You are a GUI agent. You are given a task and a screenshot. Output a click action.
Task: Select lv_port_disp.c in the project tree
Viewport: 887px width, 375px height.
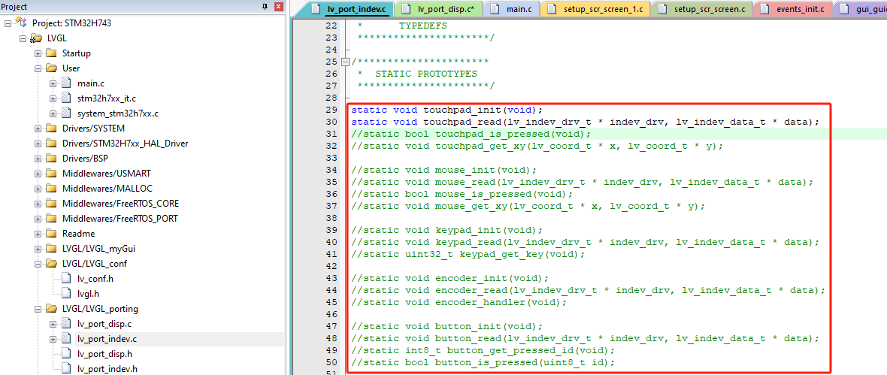[104, 324]
